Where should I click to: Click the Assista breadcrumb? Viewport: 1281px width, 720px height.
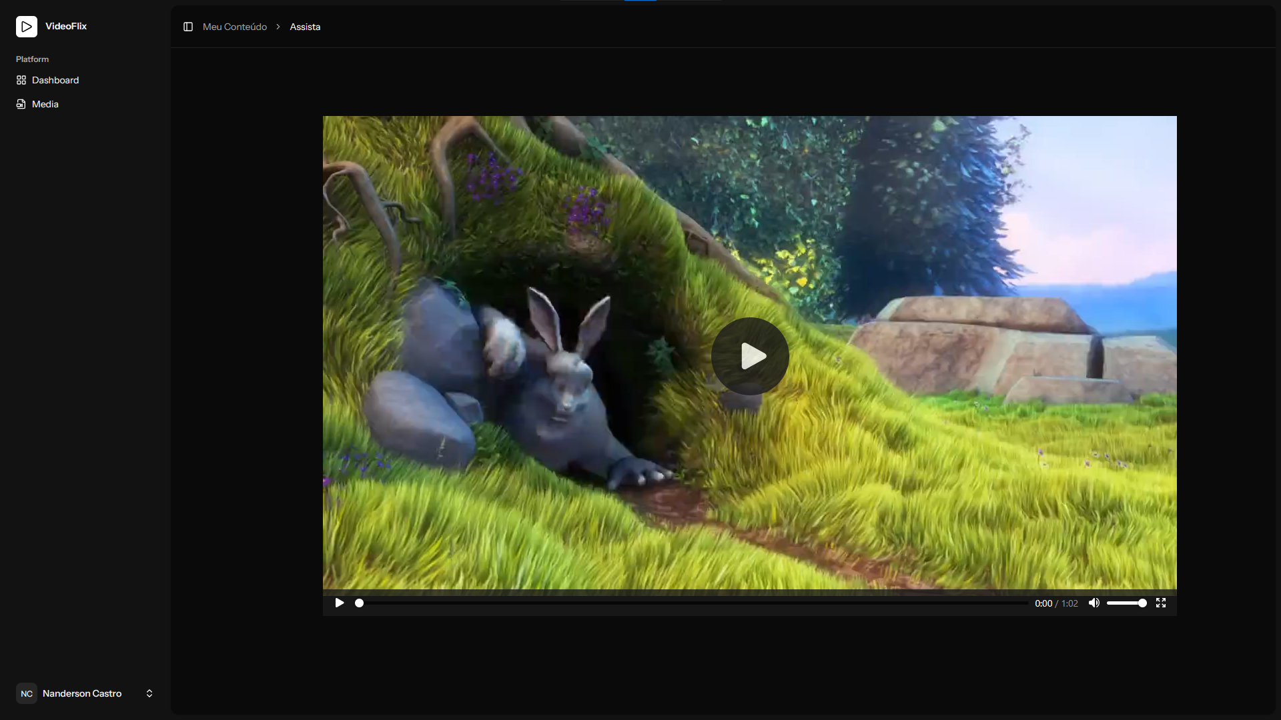(305, 27)
